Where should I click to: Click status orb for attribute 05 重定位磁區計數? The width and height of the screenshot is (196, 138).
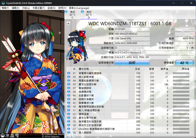[69, 84]
